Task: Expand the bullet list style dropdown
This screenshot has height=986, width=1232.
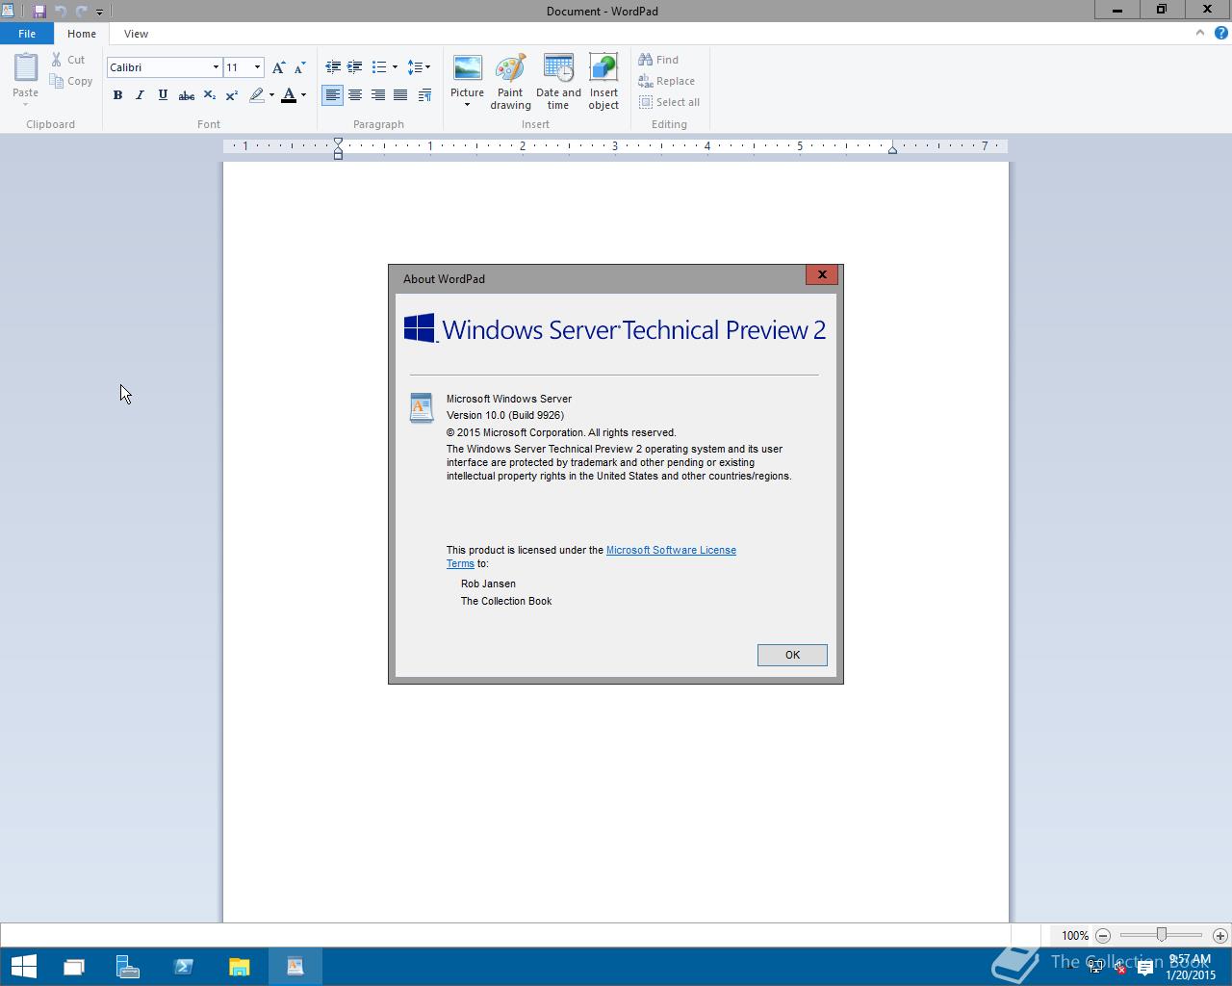Action: (395, 67)
